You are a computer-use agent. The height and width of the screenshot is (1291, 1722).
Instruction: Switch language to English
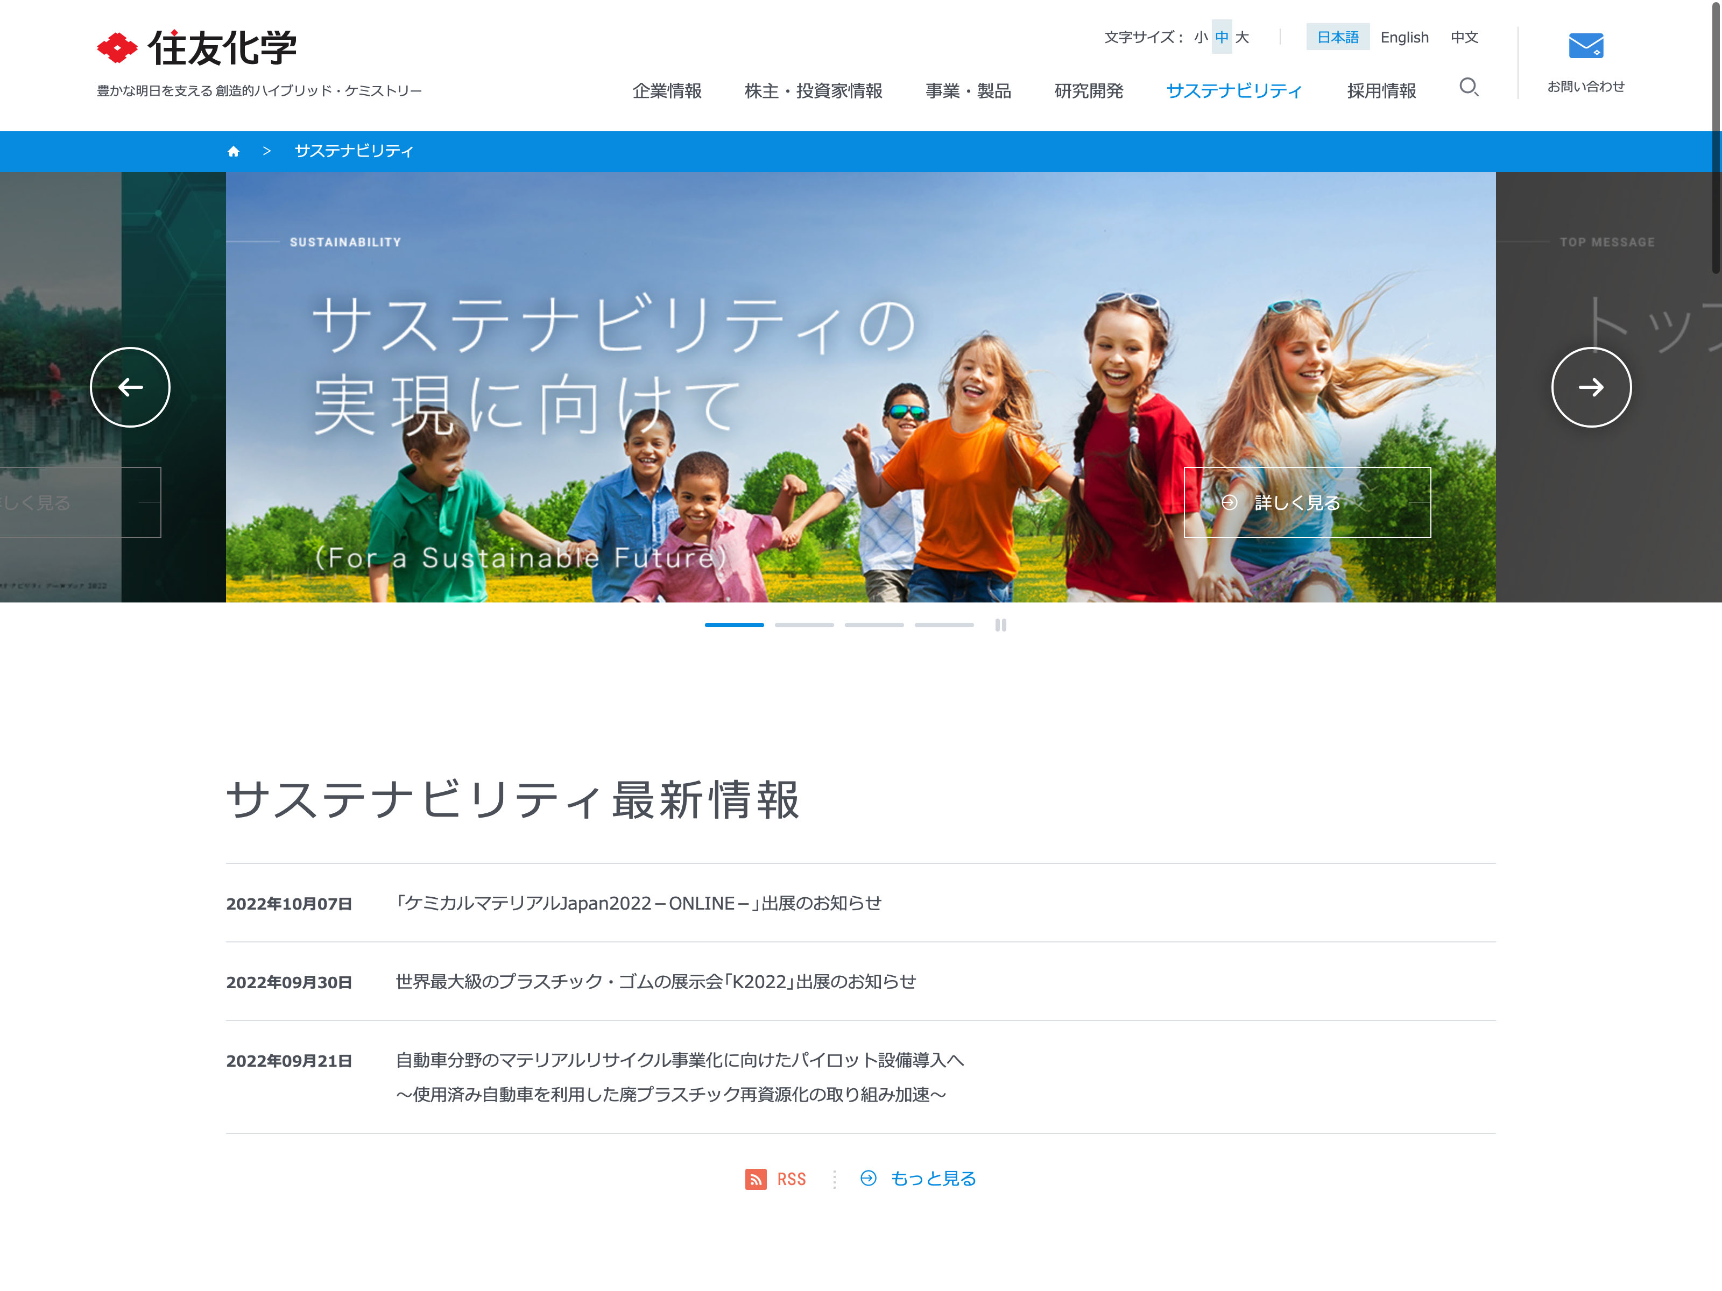click(1403, 37)
